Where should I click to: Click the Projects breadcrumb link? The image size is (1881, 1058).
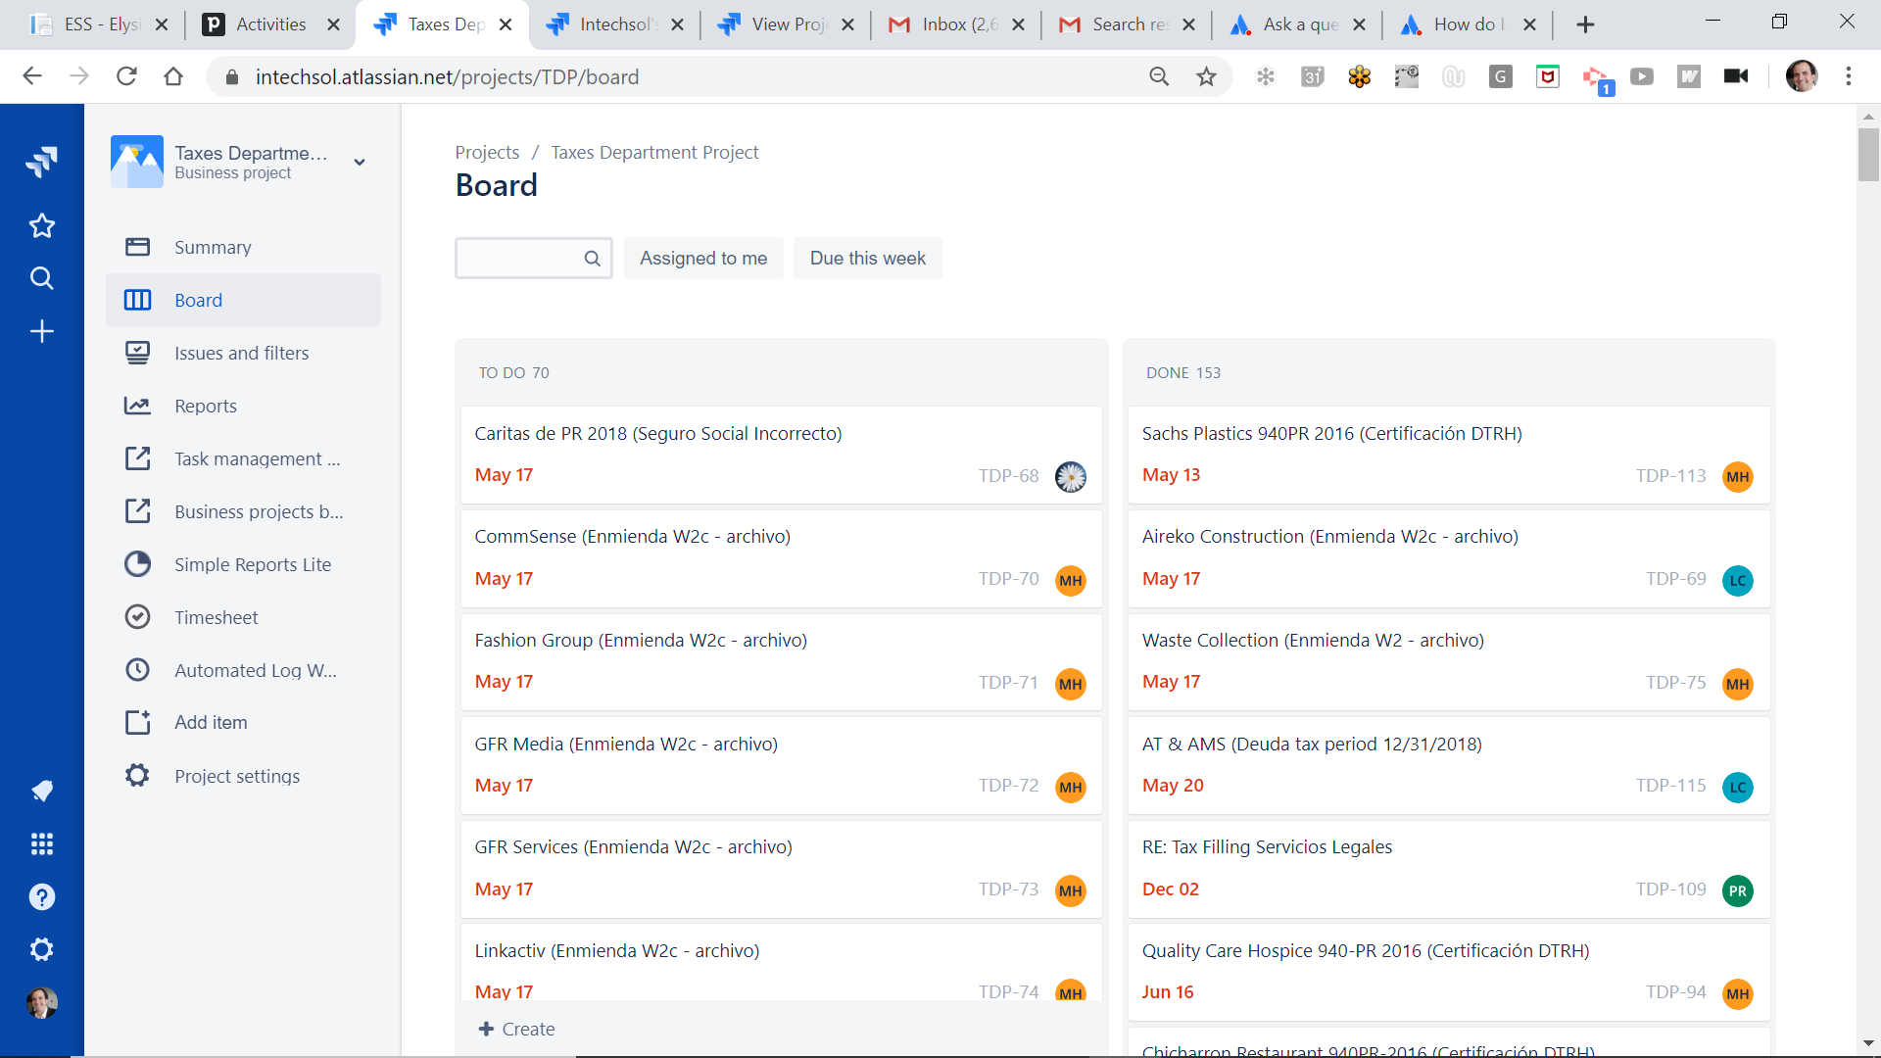pyautogui.click(x=487, y=152)
